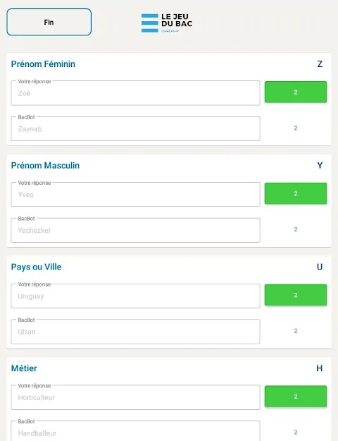Click the Fin button

click(49, 22)
